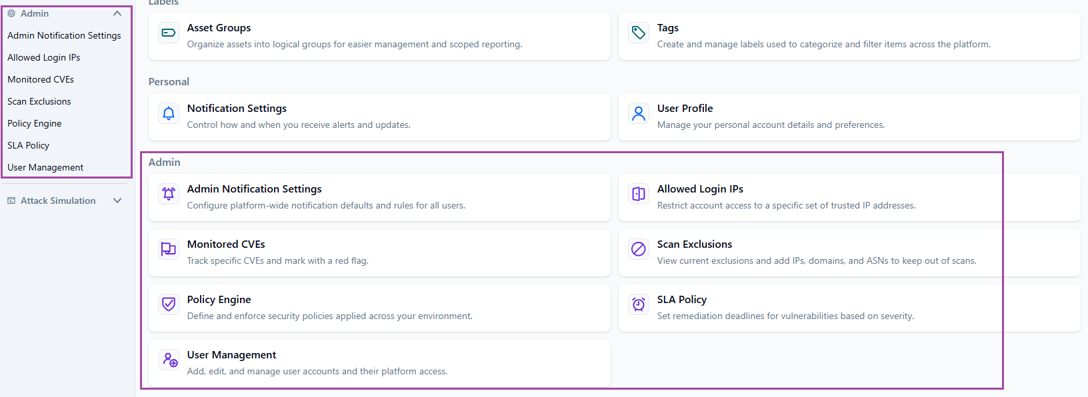Click 'Control how and when you receive alerts' text
Image resolution: width=1088 pixels, height=397 pixels.
pos(299,125)
